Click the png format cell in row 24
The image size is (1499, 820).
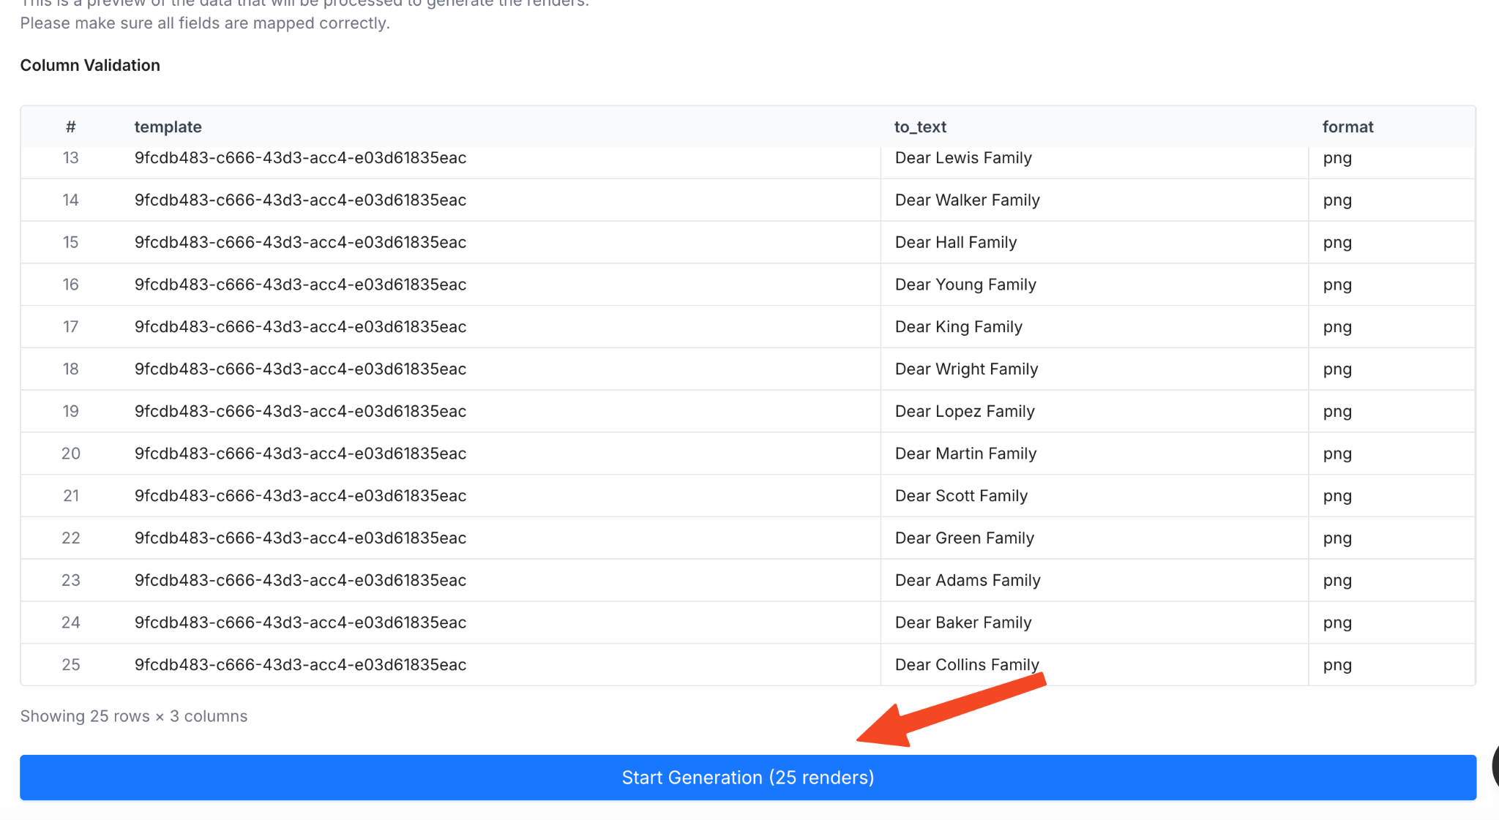[x=1337, y=622]
